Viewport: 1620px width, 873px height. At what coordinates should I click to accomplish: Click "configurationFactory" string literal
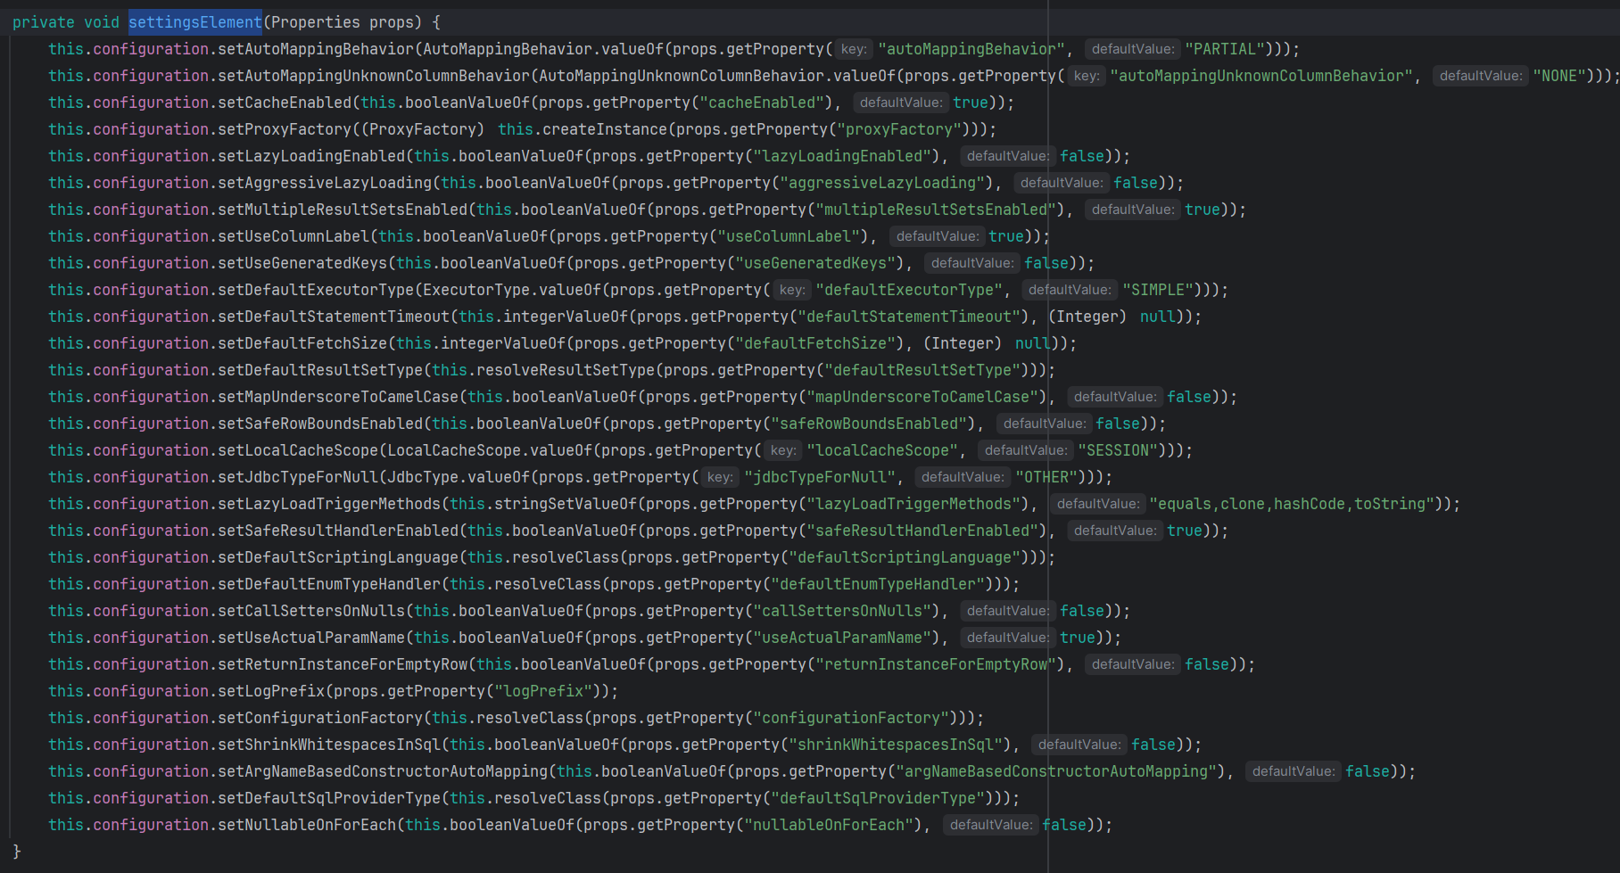[x=851, y=718]
